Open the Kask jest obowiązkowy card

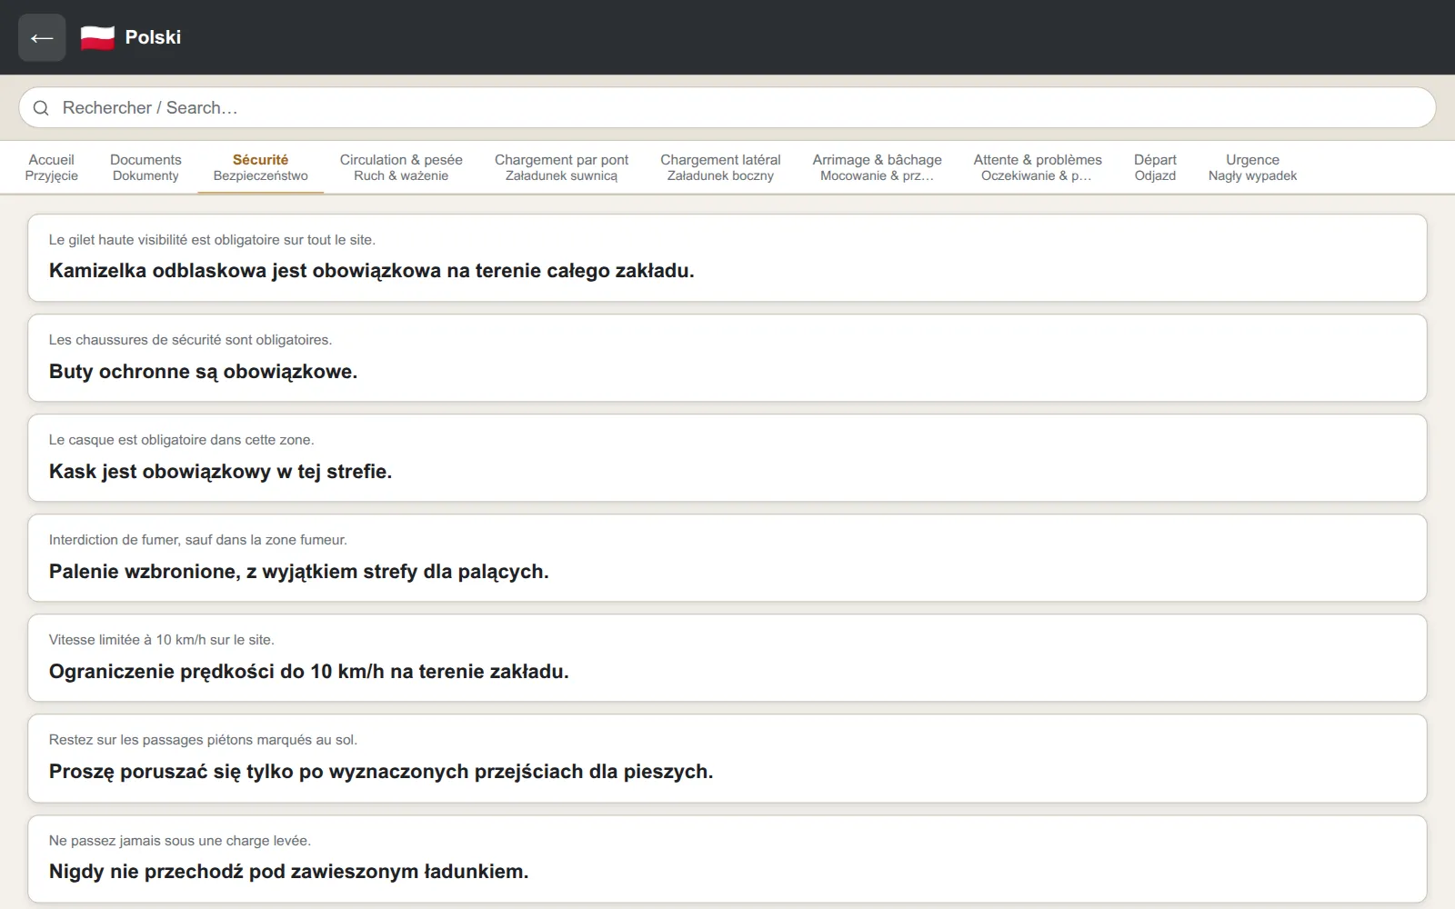coord(727,458)
